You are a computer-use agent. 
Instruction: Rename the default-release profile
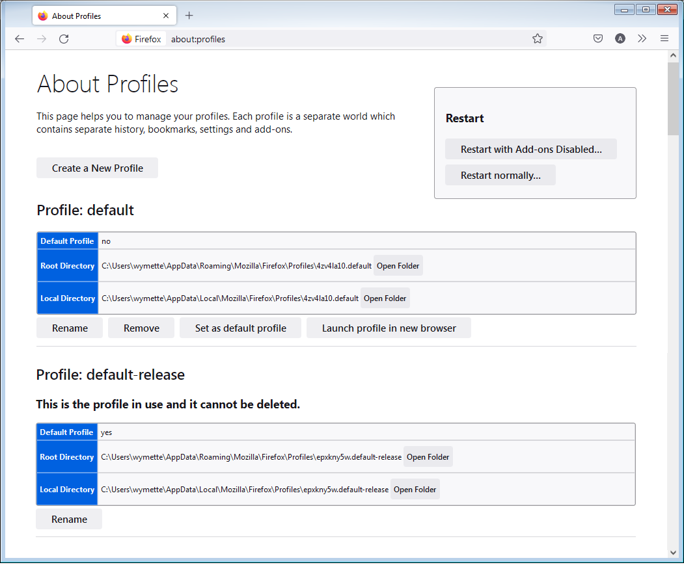click(69, 520)
